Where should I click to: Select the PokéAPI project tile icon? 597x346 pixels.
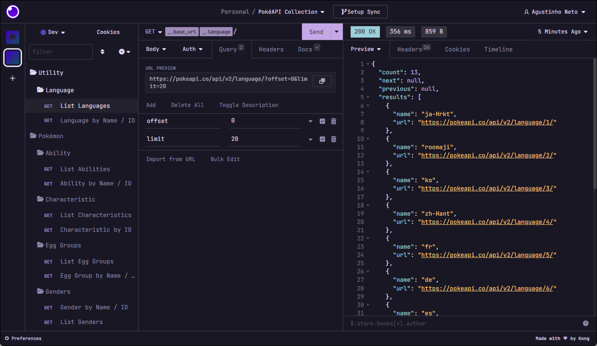(x=12, y=57)
